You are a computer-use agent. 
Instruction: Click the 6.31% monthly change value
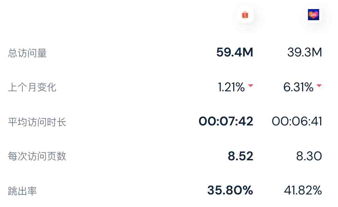[x=298, y=87]
